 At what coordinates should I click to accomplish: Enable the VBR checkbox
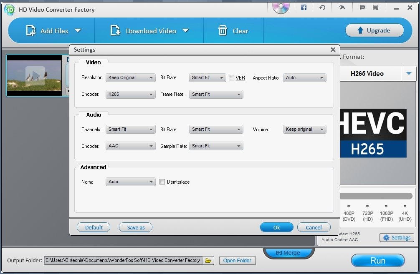pos(231,78)
